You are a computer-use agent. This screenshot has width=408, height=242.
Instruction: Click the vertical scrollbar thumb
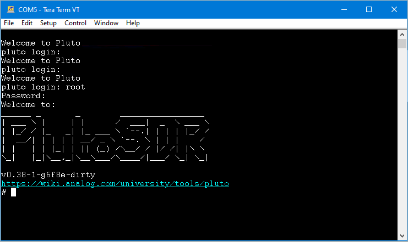402,45
